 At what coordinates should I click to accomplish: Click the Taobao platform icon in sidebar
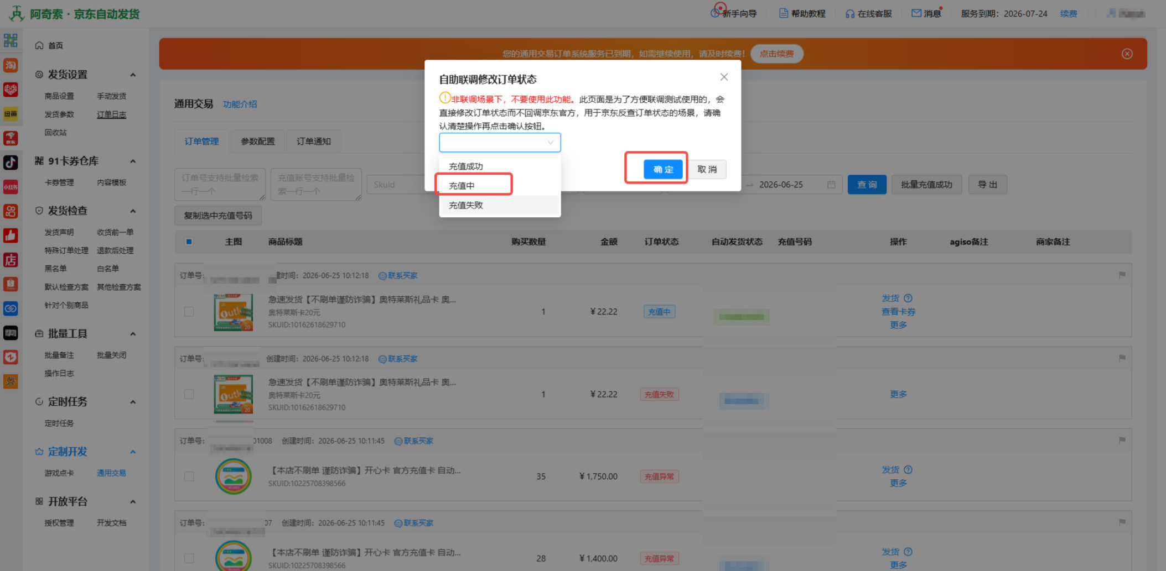(x=11, y=65)
